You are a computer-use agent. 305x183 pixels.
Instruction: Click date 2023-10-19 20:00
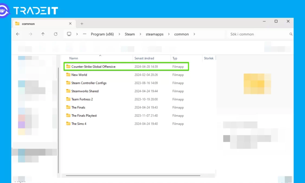[x=146, y=99]
